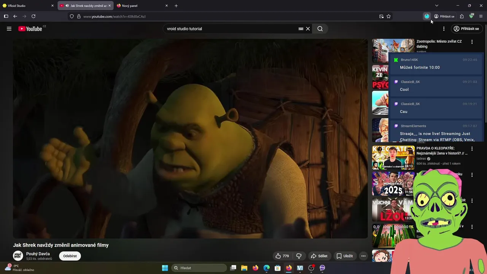Subscribe with the Odebírat button
The image size is (487, 274).
pos(70,256)
